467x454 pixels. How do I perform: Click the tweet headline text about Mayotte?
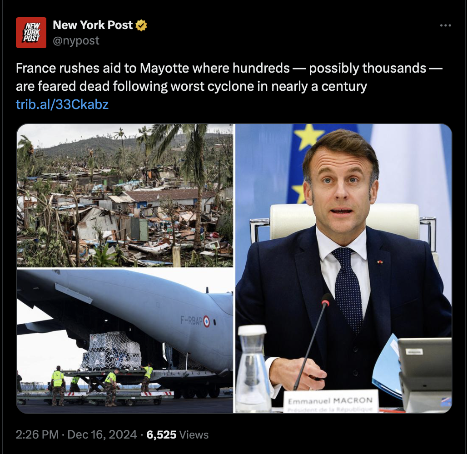pos(229,77)
